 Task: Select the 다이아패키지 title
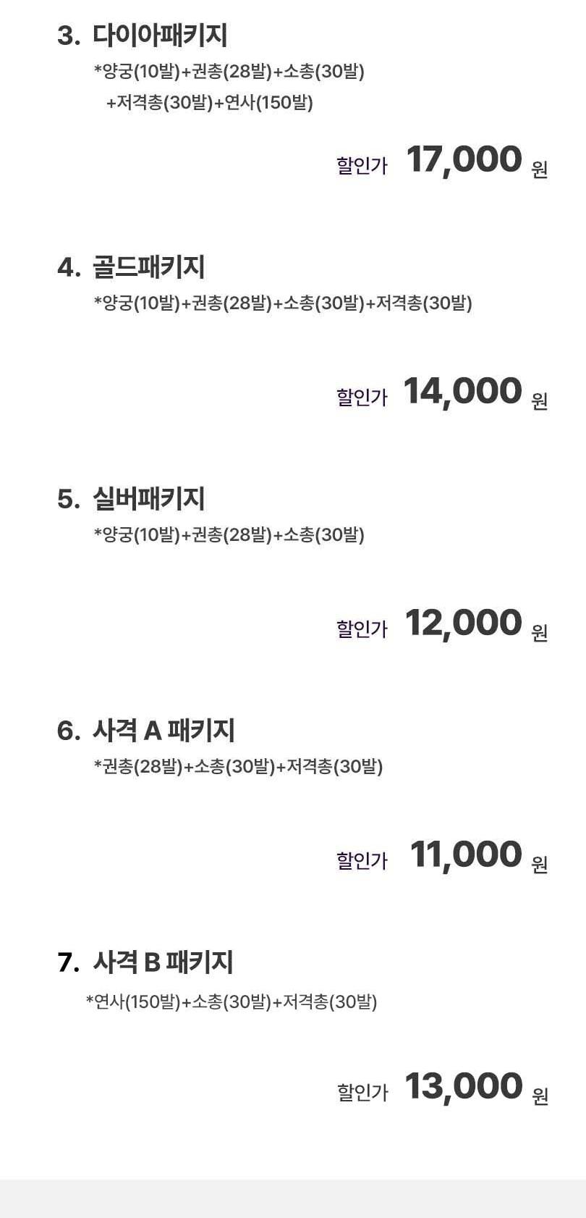click(x=160, y=35)
